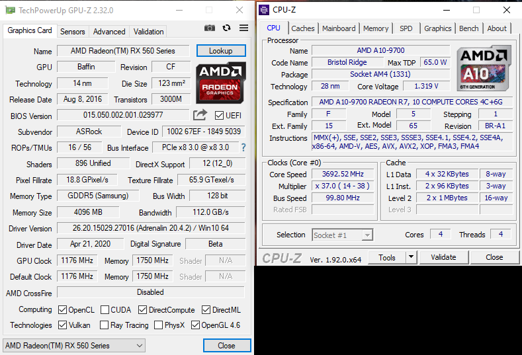Image resolution: width=522 pixels, height=355 pixels.
Task: Click the AMD A10 processor logo
Action: (x=484, y=68)
